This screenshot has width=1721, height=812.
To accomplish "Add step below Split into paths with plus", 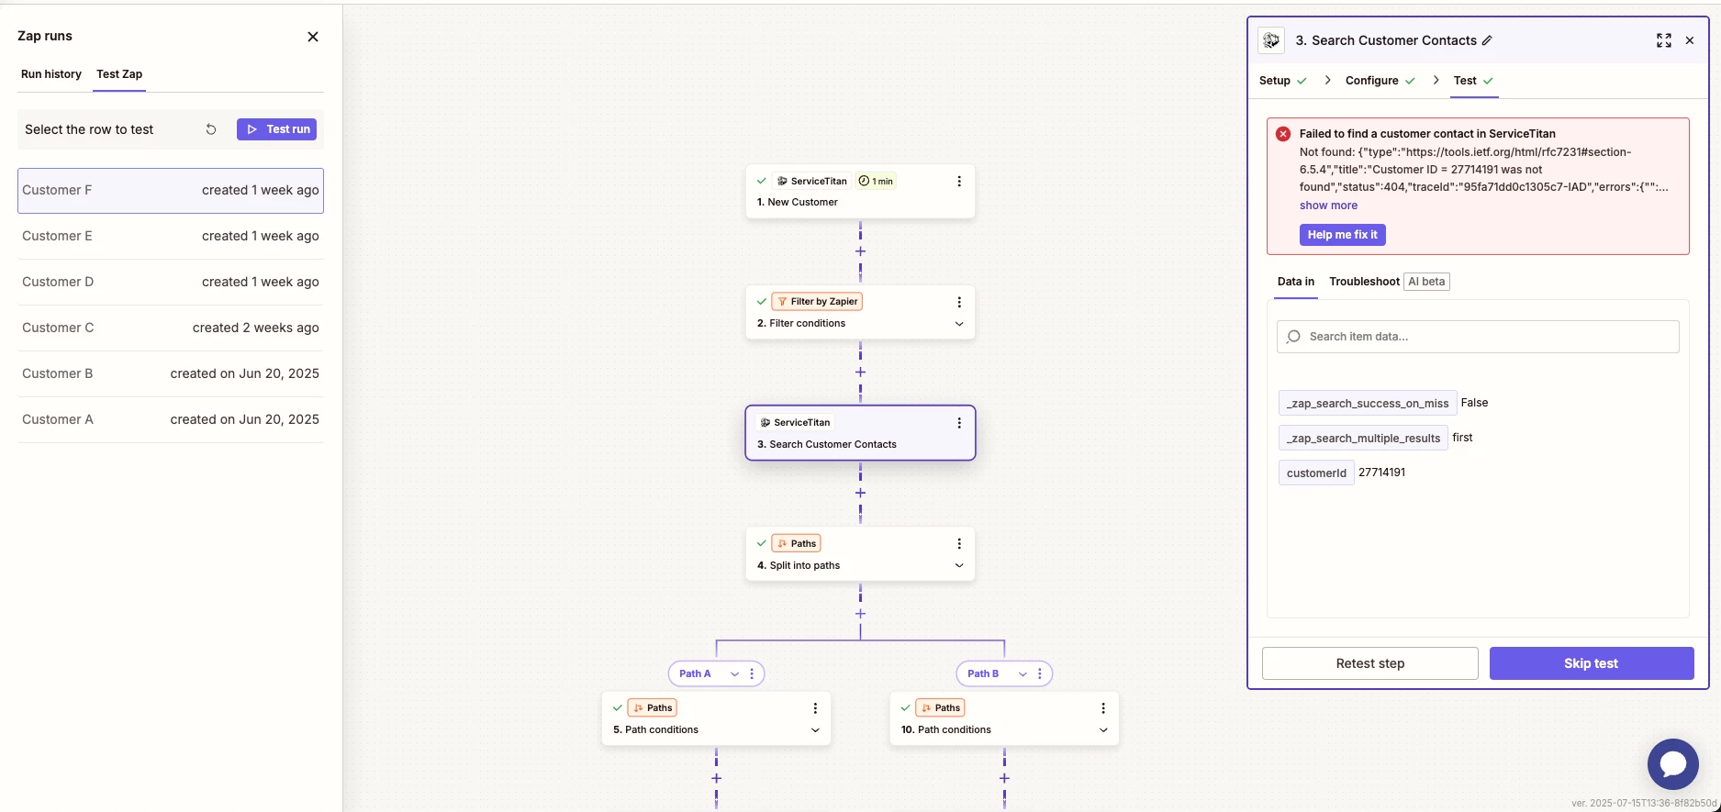I will point(860,614).
